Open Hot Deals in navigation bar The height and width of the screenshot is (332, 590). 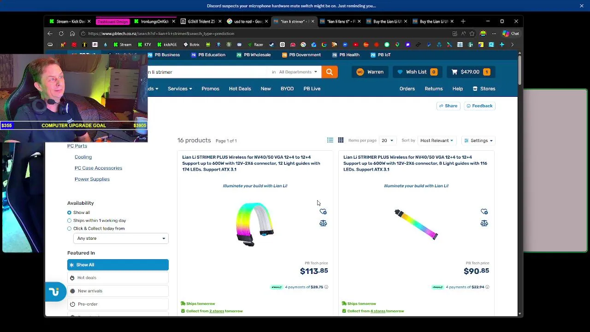pos(240,89)
